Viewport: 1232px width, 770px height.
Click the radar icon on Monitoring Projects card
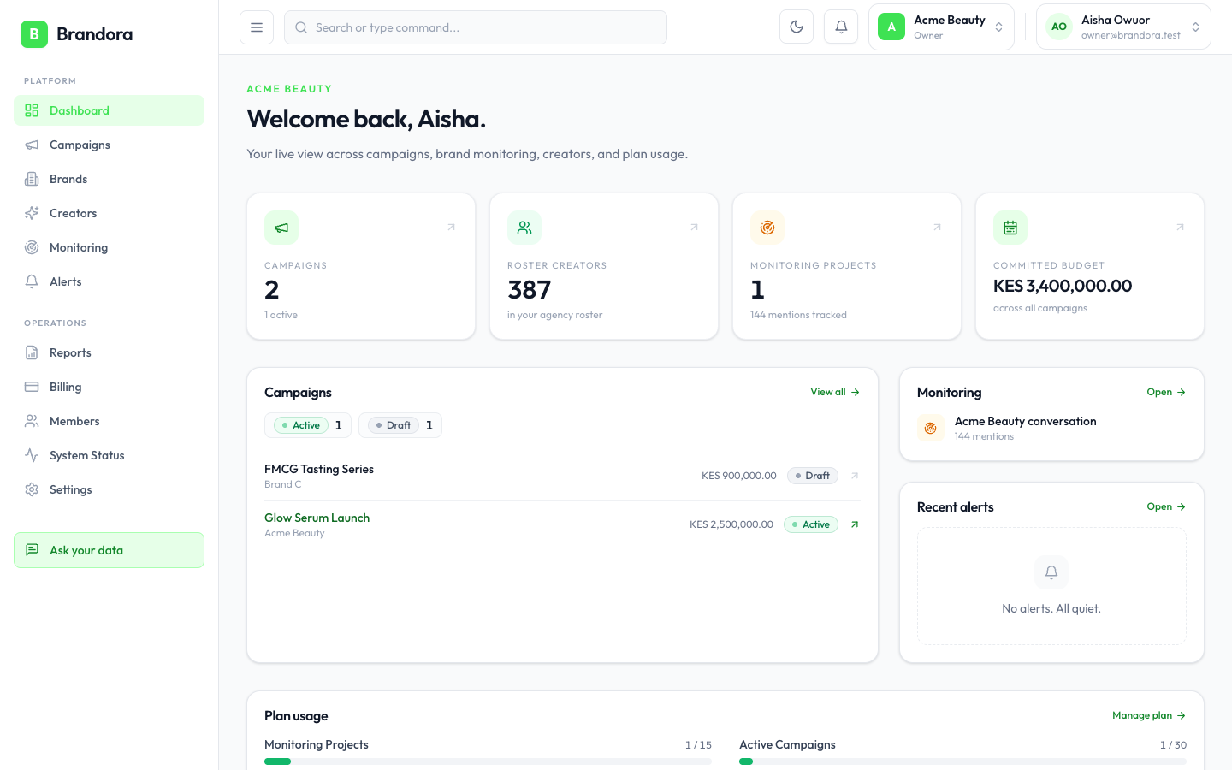tap(767, 228)
